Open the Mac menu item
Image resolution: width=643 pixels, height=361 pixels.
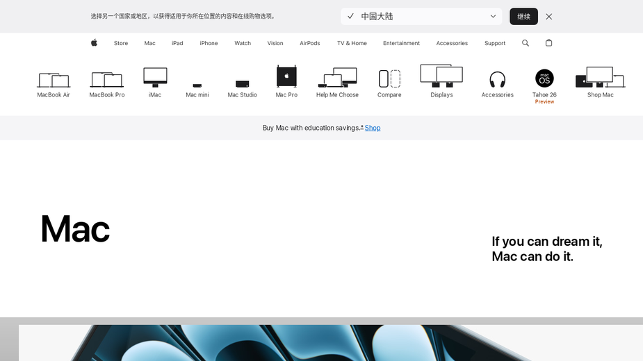click(x=149, y=43)
